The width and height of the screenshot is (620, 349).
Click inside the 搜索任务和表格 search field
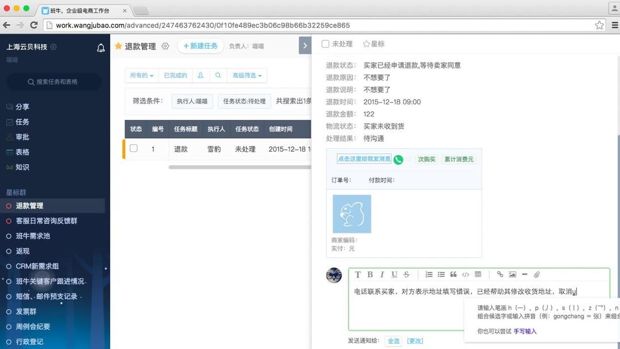click(55, 82)
